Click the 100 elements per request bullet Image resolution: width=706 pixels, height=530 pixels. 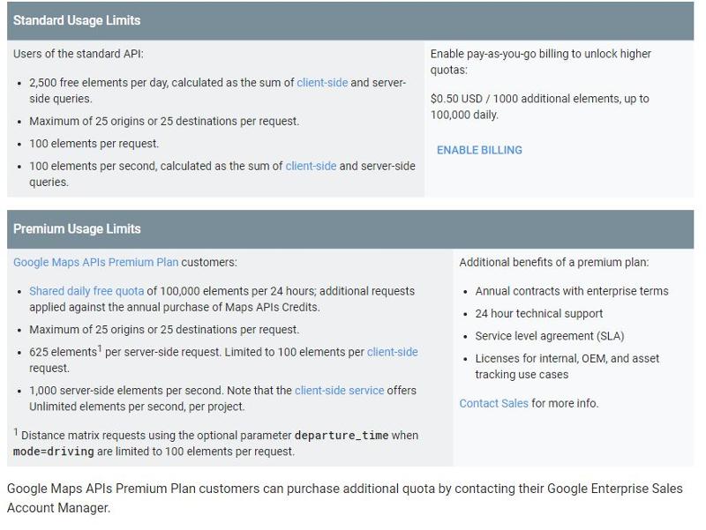coord(94,144)
